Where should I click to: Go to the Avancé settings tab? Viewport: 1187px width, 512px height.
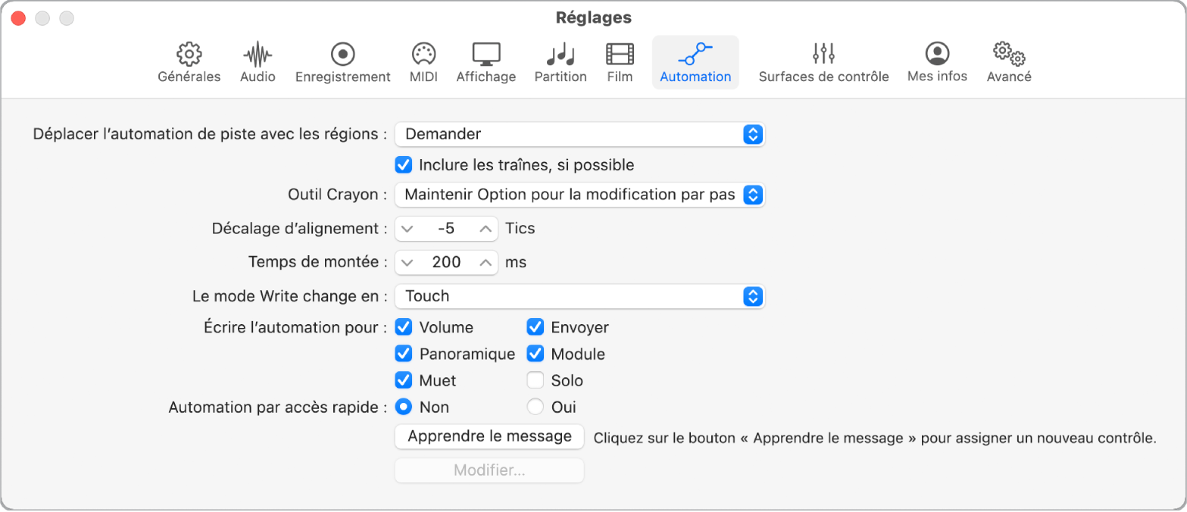point(1008,61)
